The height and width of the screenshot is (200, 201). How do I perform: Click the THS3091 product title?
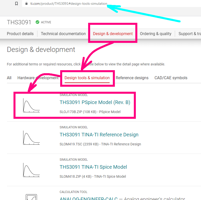point(19,22)
